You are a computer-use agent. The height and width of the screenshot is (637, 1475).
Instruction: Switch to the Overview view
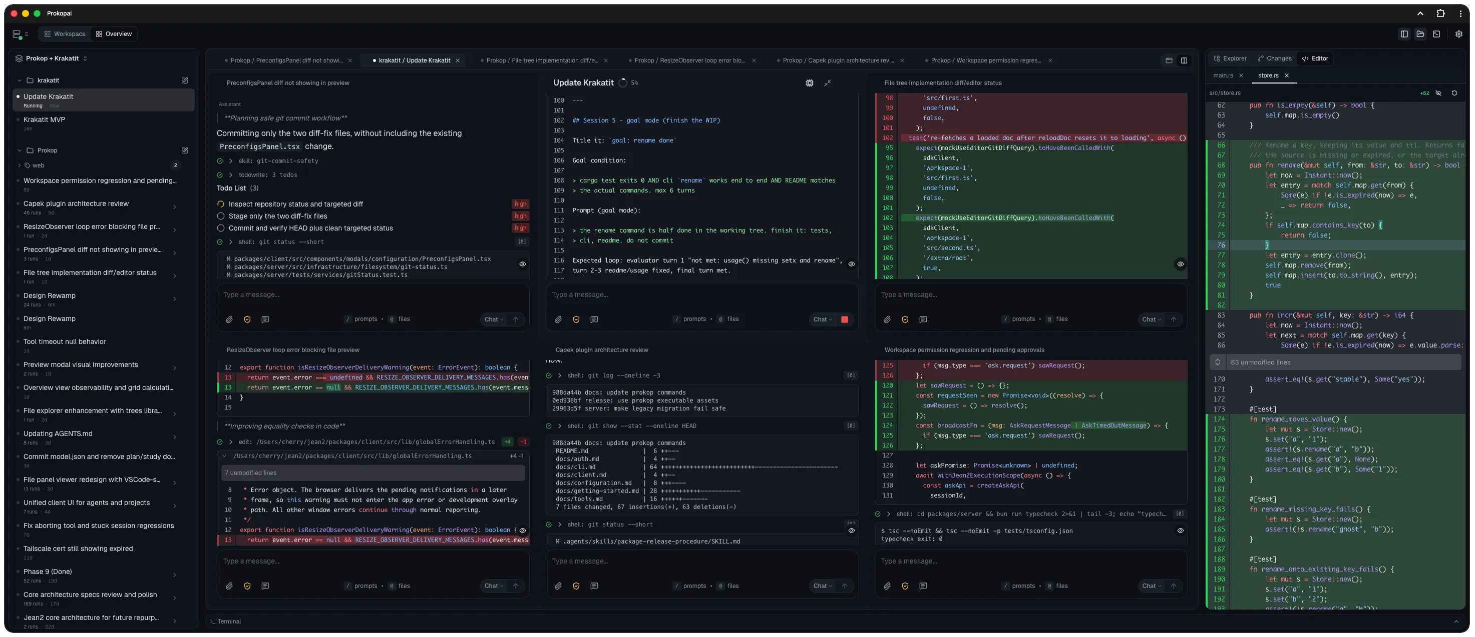point(114,34)
